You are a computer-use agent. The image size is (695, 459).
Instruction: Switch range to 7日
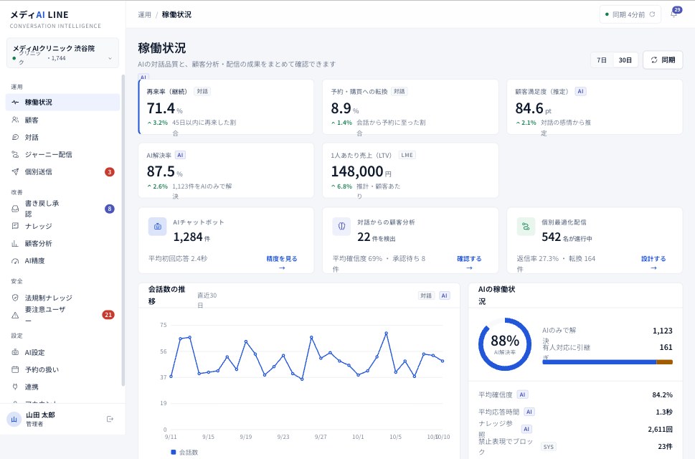pos(602,60)
